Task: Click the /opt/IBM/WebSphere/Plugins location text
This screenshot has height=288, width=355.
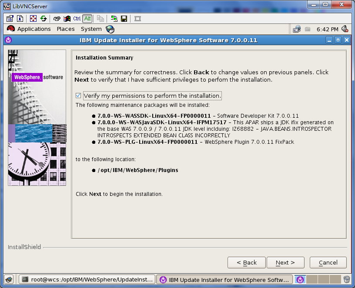Action: [138, 170]
